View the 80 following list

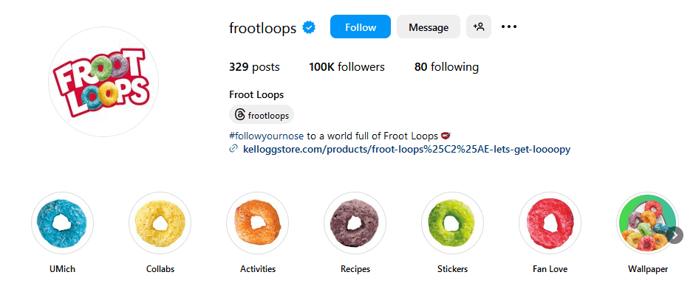[x=446, y=67]
